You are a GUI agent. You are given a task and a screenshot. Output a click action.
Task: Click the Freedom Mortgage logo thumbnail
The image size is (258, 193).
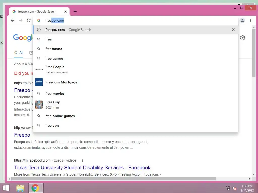point(39,82)
